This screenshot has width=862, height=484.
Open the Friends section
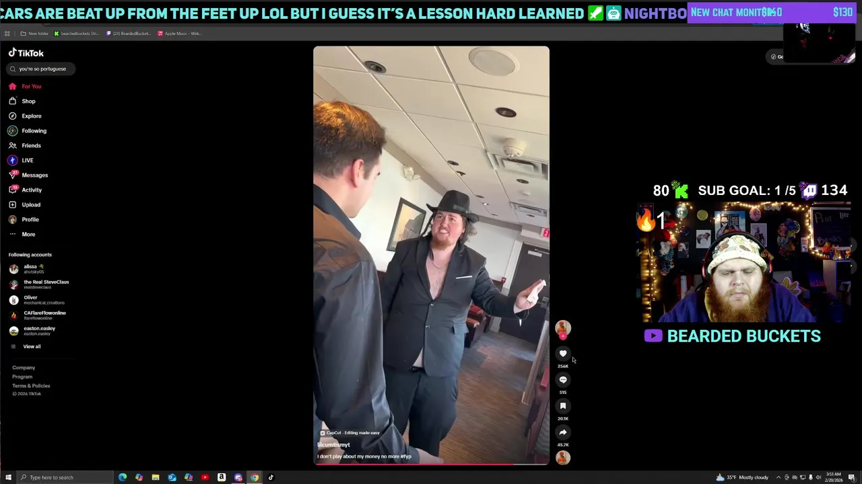click(25, 145)
